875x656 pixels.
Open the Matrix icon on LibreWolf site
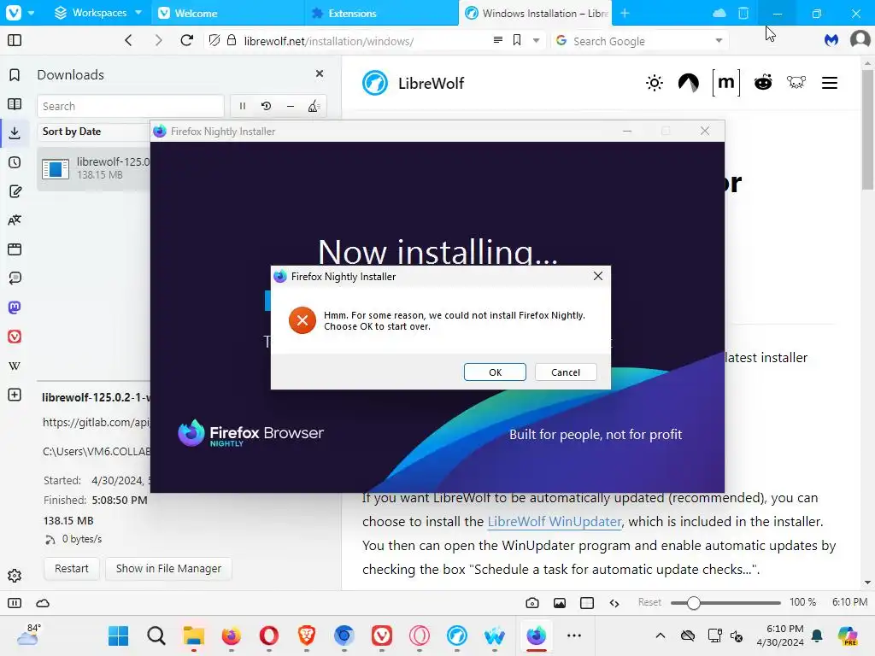click(x=726, y=83)
